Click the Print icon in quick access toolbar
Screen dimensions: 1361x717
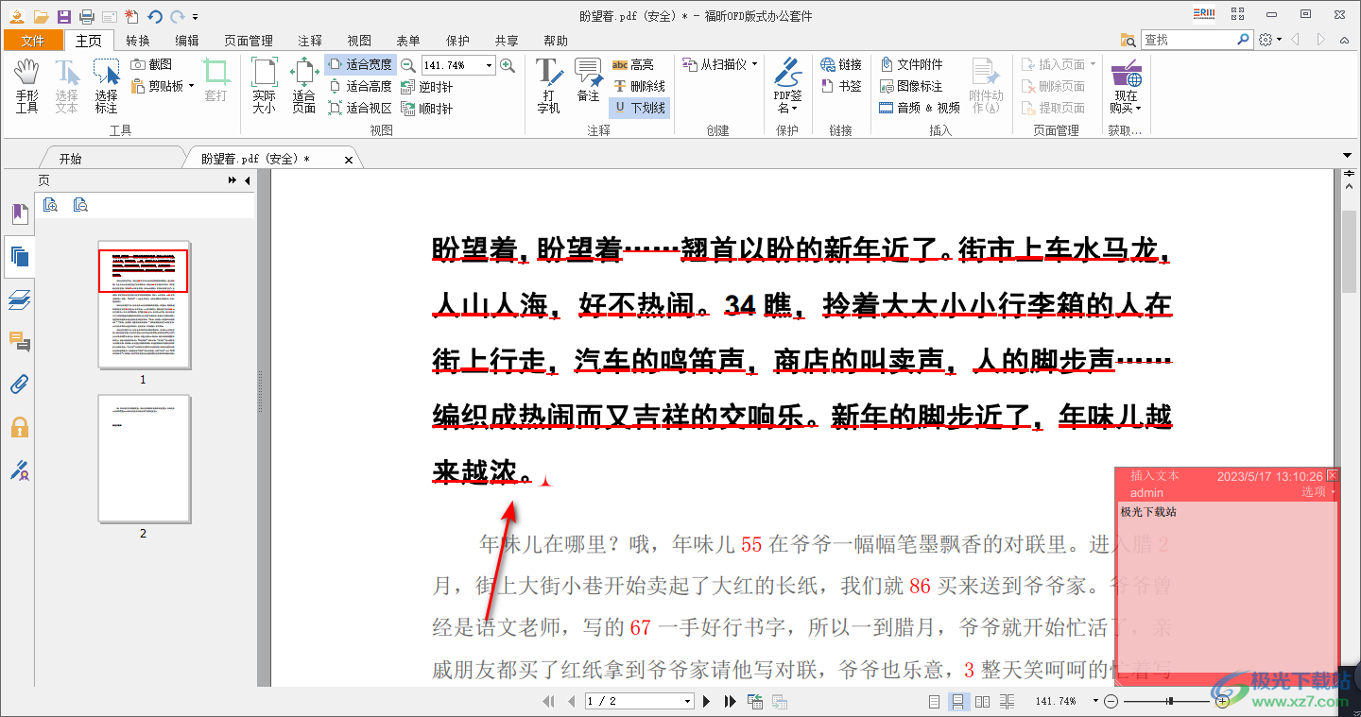pos(87,16)
